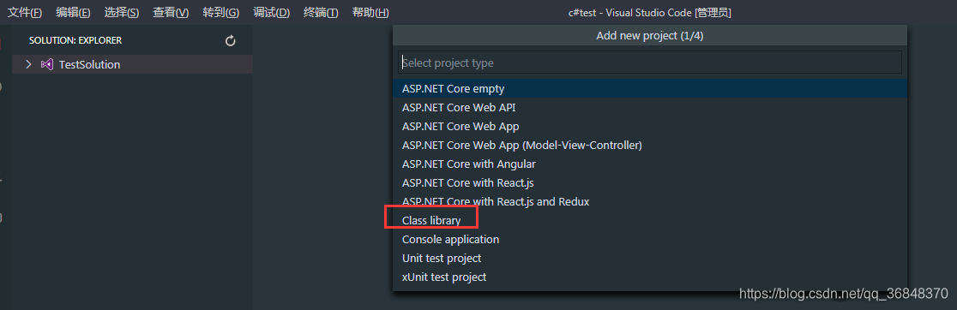Viewport: 957px width, 310px height.
Task: Open the 帮助(H) menu
Action: pyautogui.click(x=370, y=12)
